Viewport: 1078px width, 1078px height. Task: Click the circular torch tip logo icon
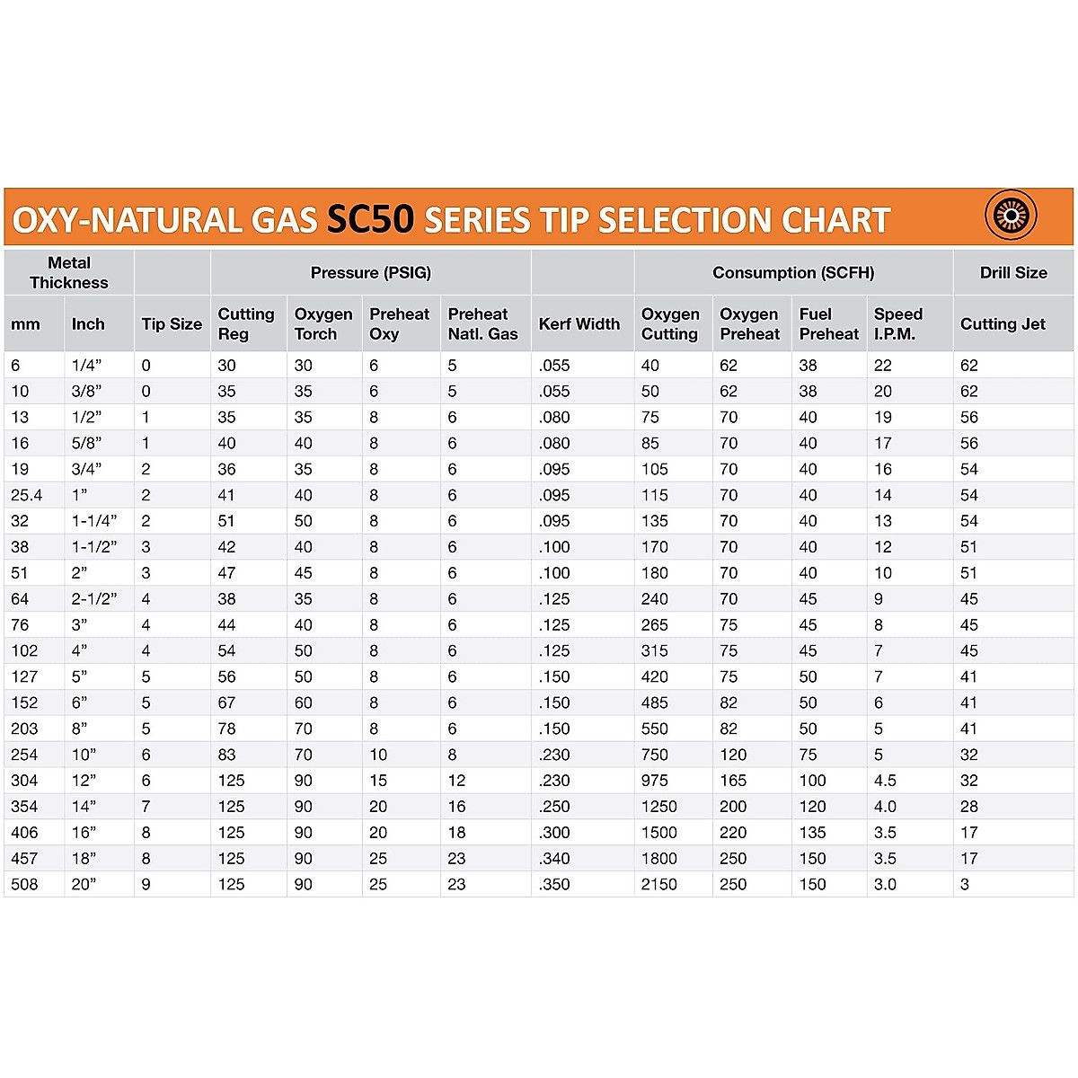[x=1011, y=216]
